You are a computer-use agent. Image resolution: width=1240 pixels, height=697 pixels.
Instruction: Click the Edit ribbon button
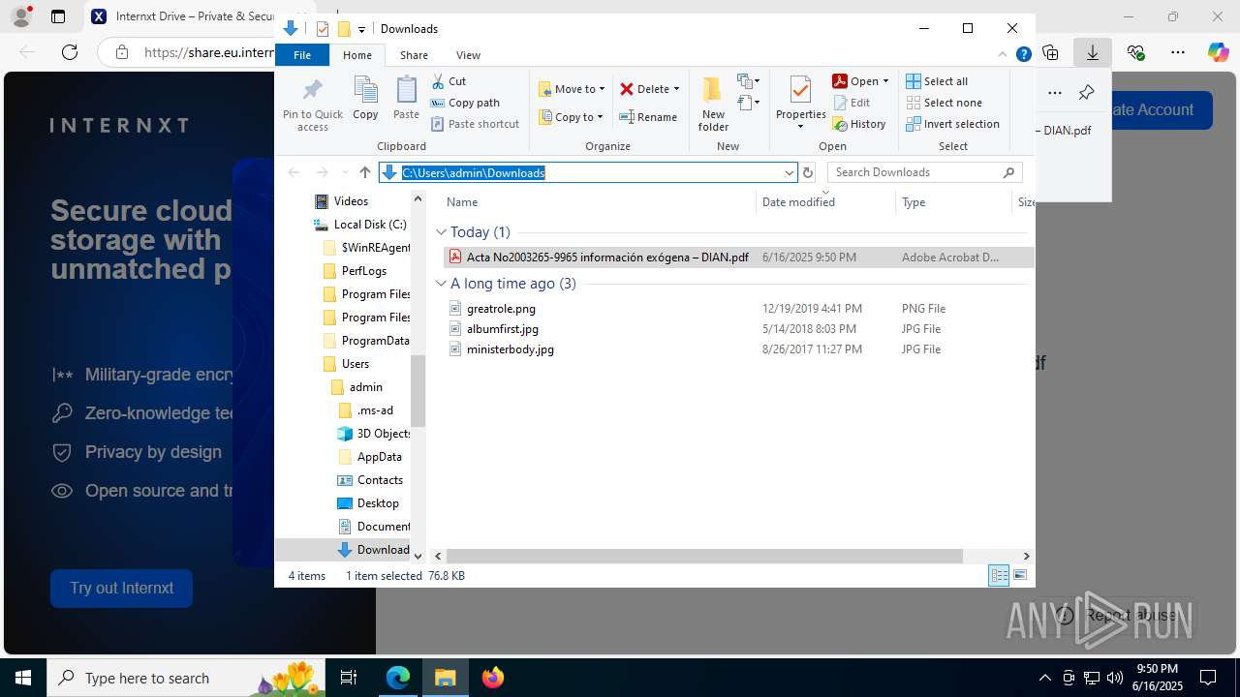[852, 103]
